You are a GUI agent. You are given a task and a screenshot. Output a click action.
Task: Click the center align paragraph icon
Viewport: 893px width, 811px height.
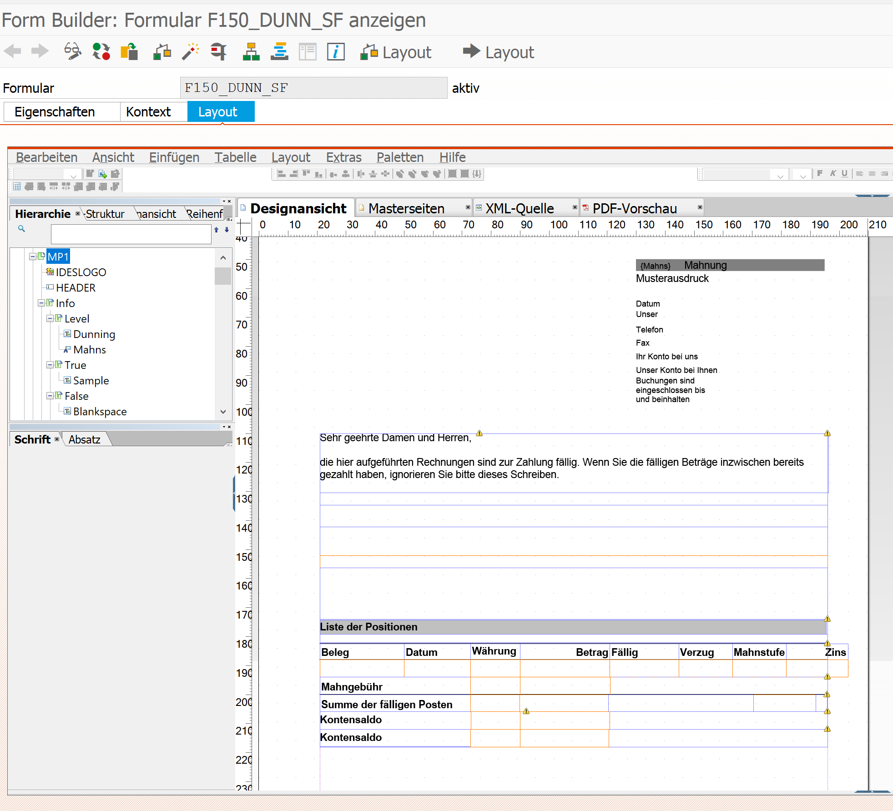coord(872,173)
